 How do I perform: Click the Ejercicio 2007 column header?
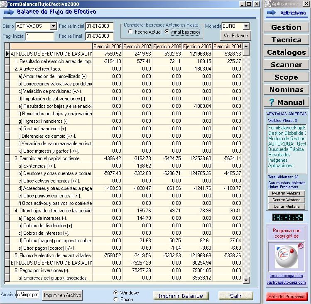pos(137,46)
